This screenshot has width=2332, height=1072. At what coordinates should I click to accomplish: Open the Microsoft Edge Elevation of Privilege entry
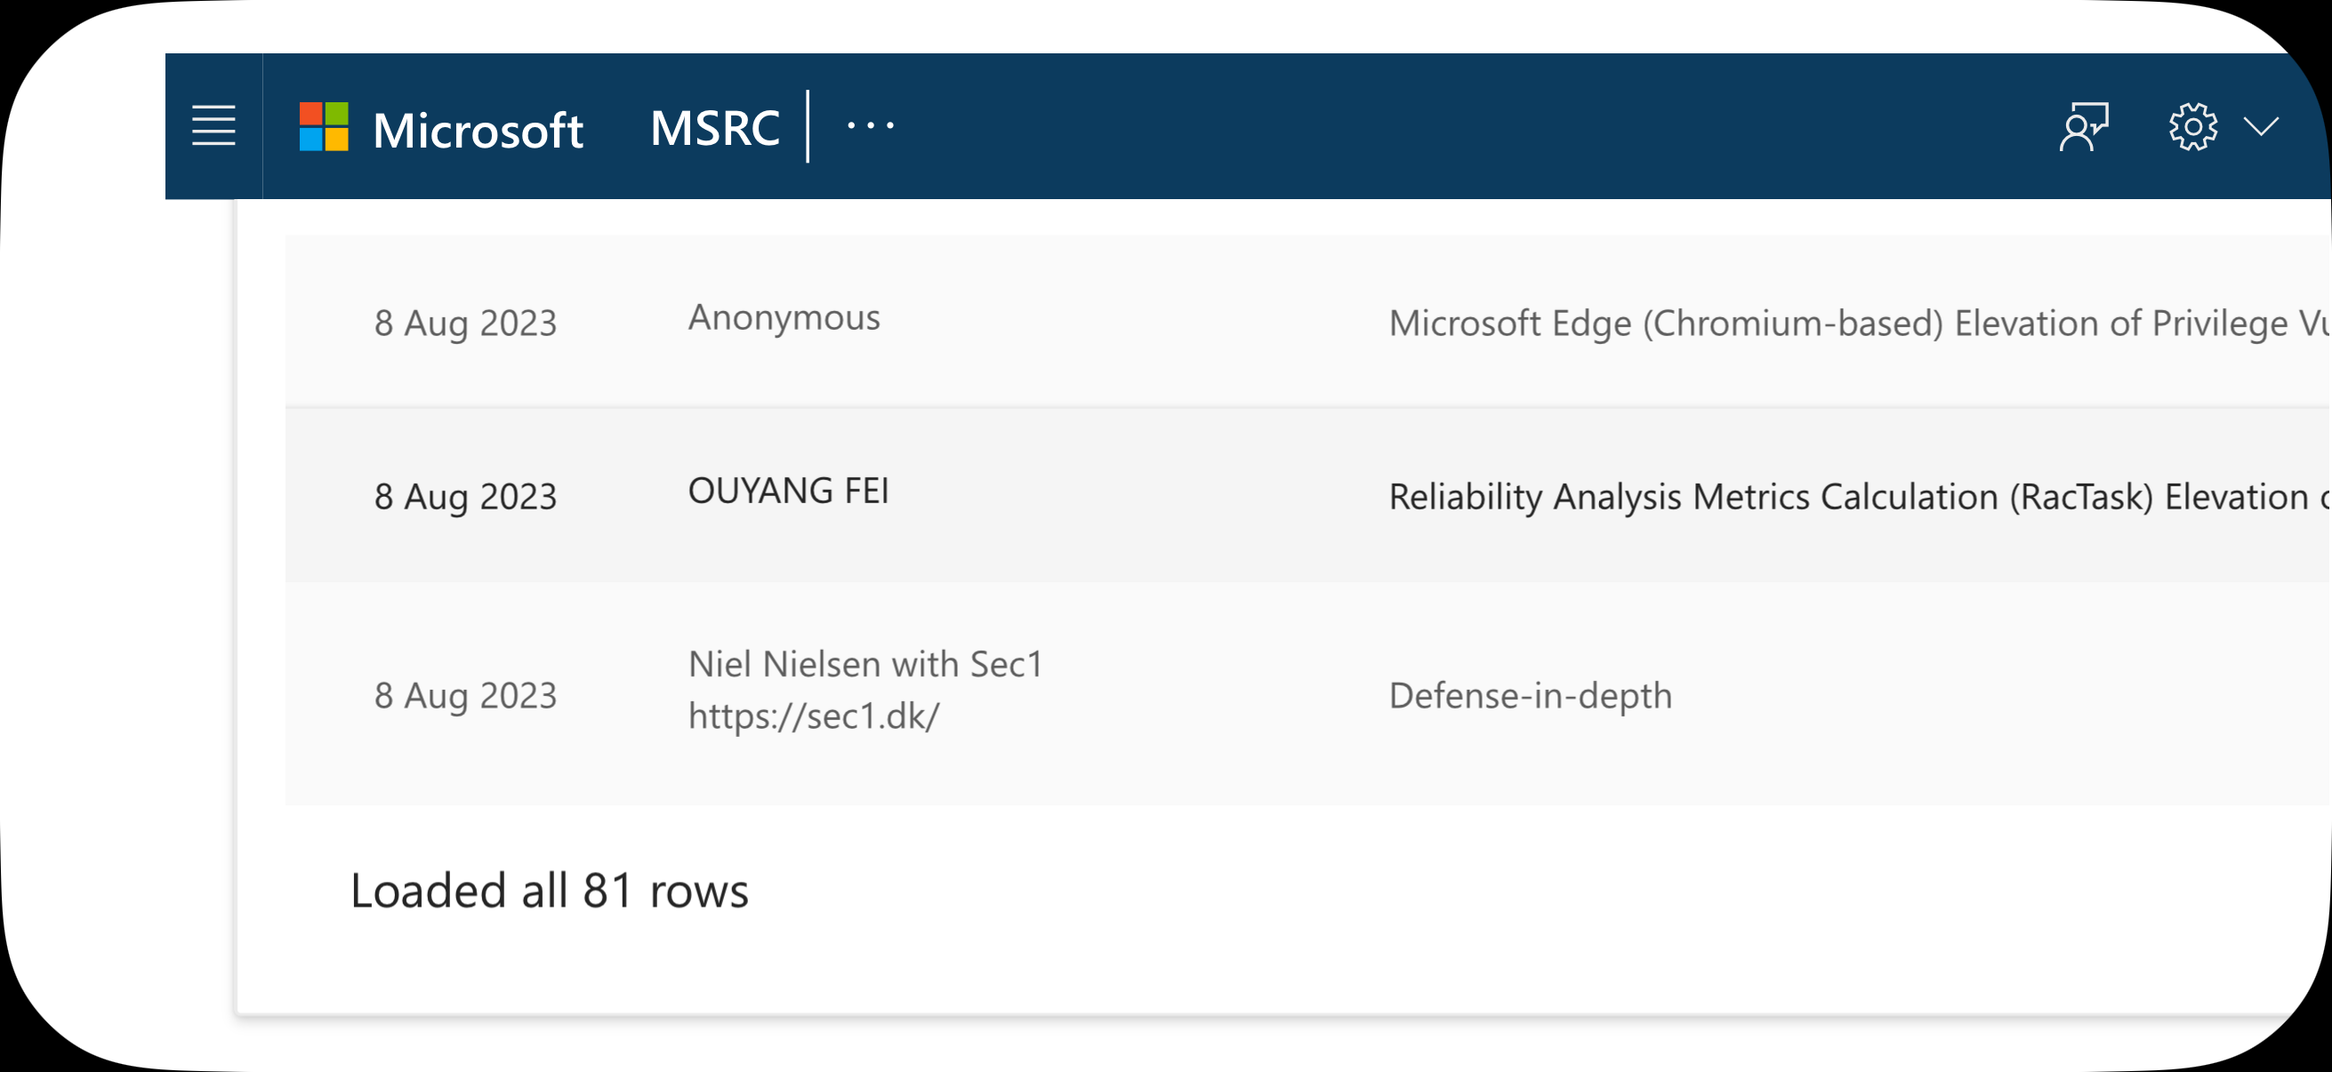coord(1861,323)
